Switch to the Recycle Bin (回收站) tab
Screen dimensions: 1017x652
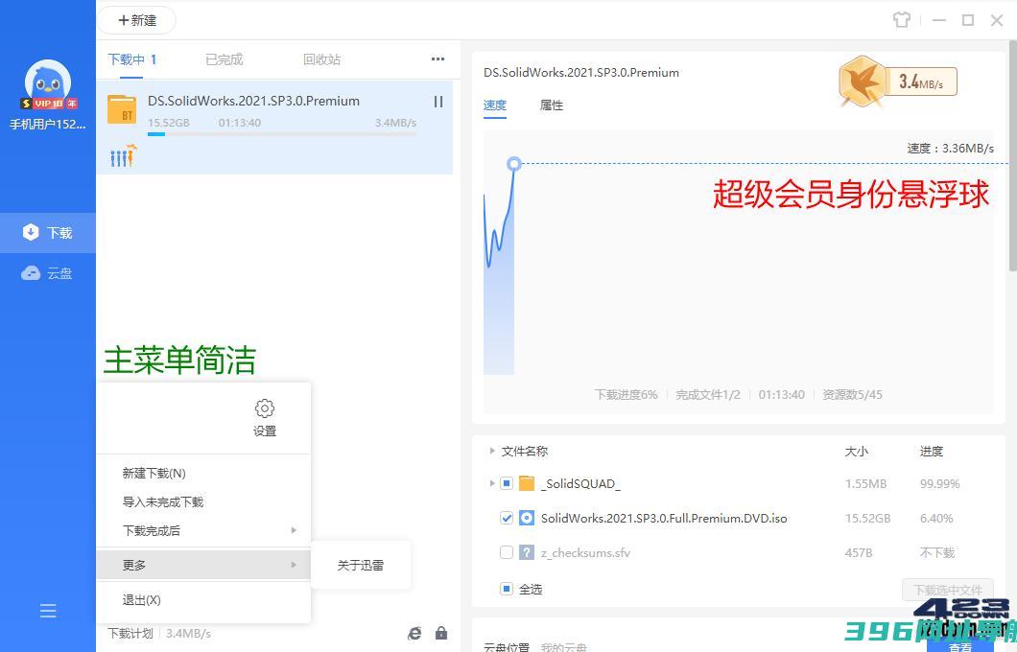click(x=321, y=59)
